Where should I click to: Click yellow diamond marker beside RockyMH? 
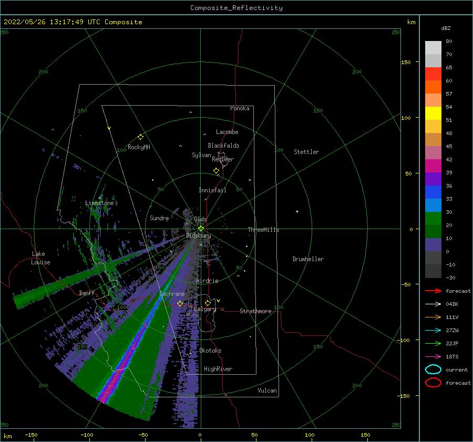pyautogui.click(x=140, y=137)
